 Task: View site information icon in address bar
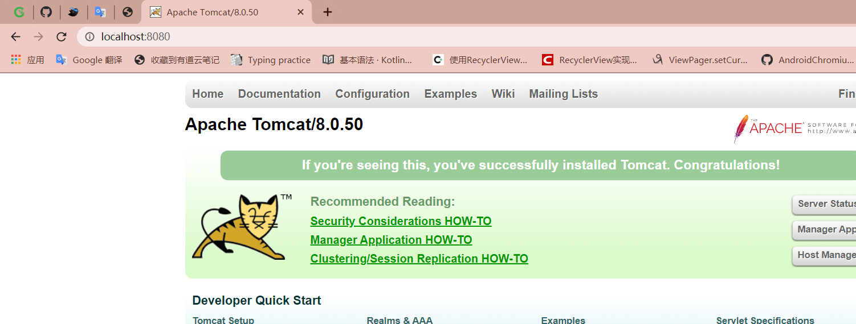(89, 37)
